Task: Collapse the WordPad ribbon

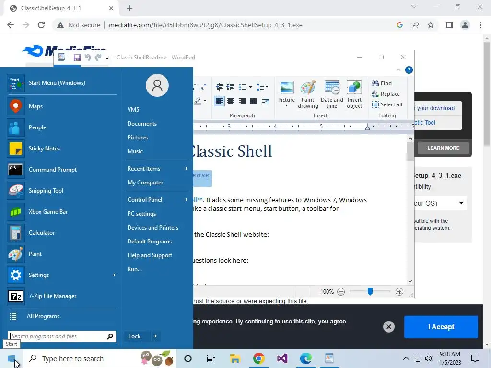Action: (398, 70)
